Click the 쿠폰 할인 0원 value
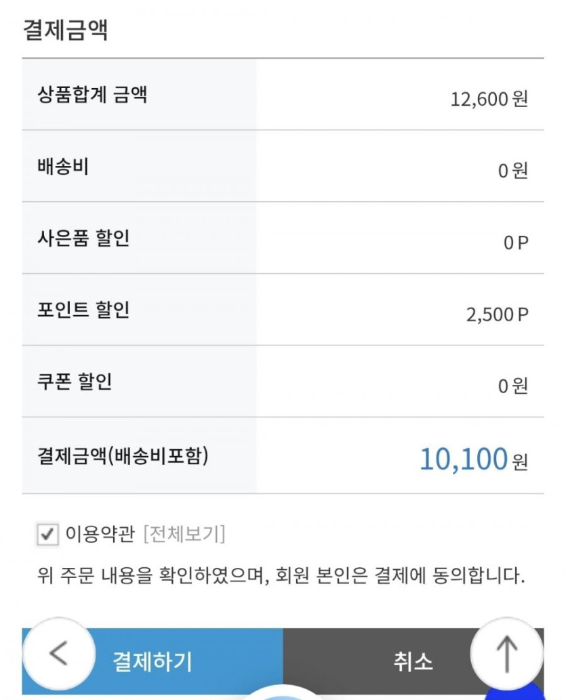The width and height of the screenshot is (566, 700). click(512, 386)
